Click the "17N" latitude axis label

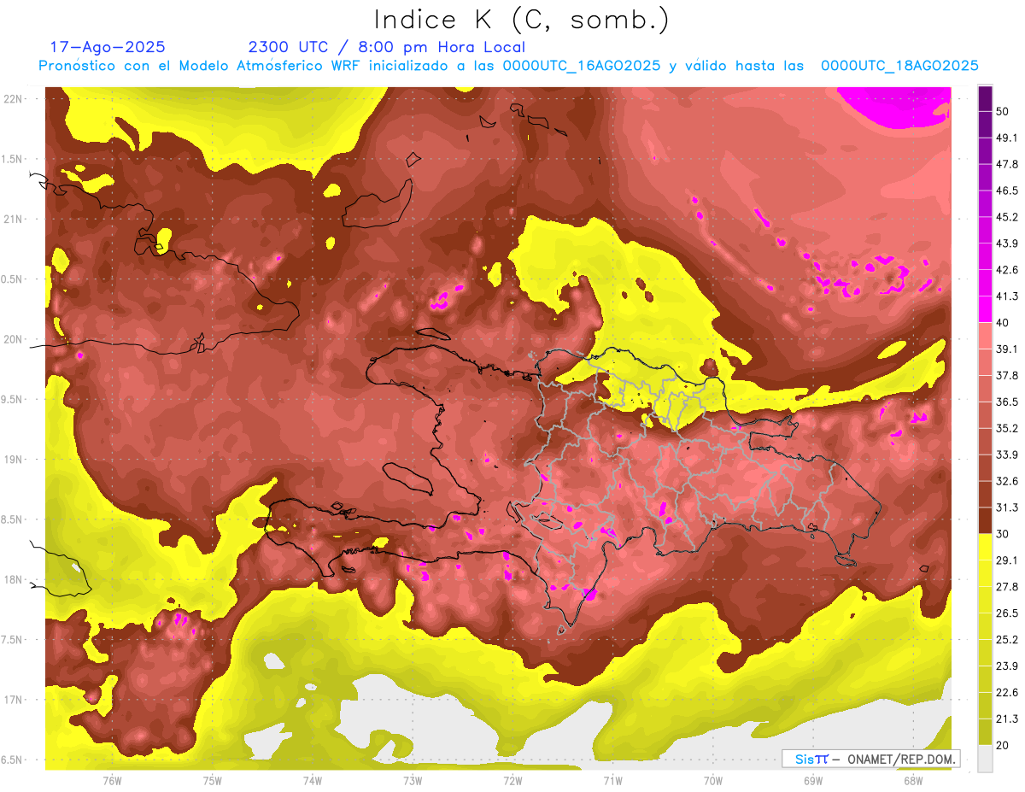pos(15,701)
